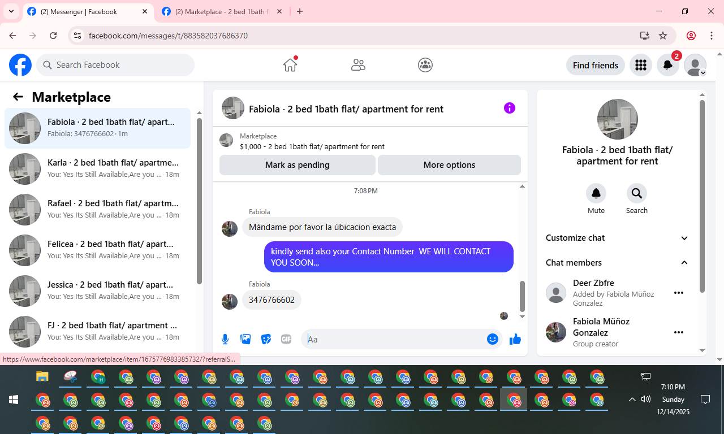Viewport: 724px width, 434px height.
Task: Open options dots for Deer Zbfre
Action: coord(679,293)
